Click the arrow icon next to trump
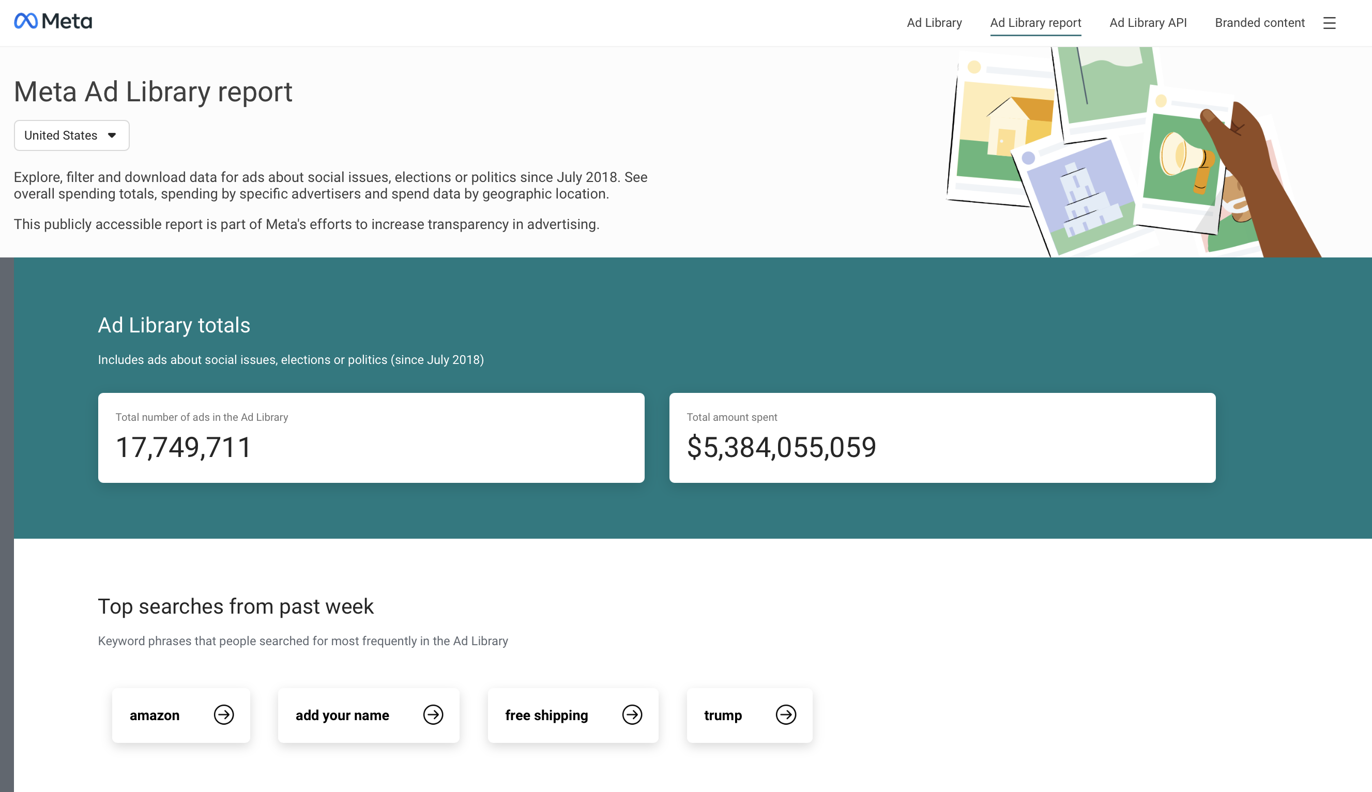Viewport: 1372px width, 792px height. point(786,715)
